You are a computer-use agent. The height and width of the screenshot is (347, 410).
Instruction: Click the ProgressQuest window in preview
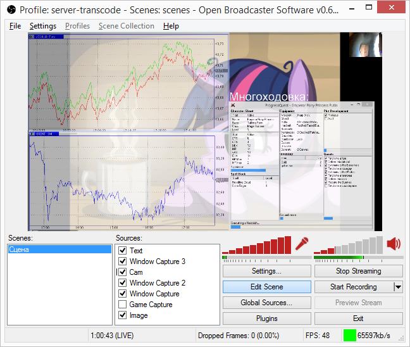(302, 166)
